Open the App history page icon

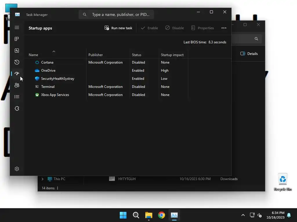(x=17, y=62)
